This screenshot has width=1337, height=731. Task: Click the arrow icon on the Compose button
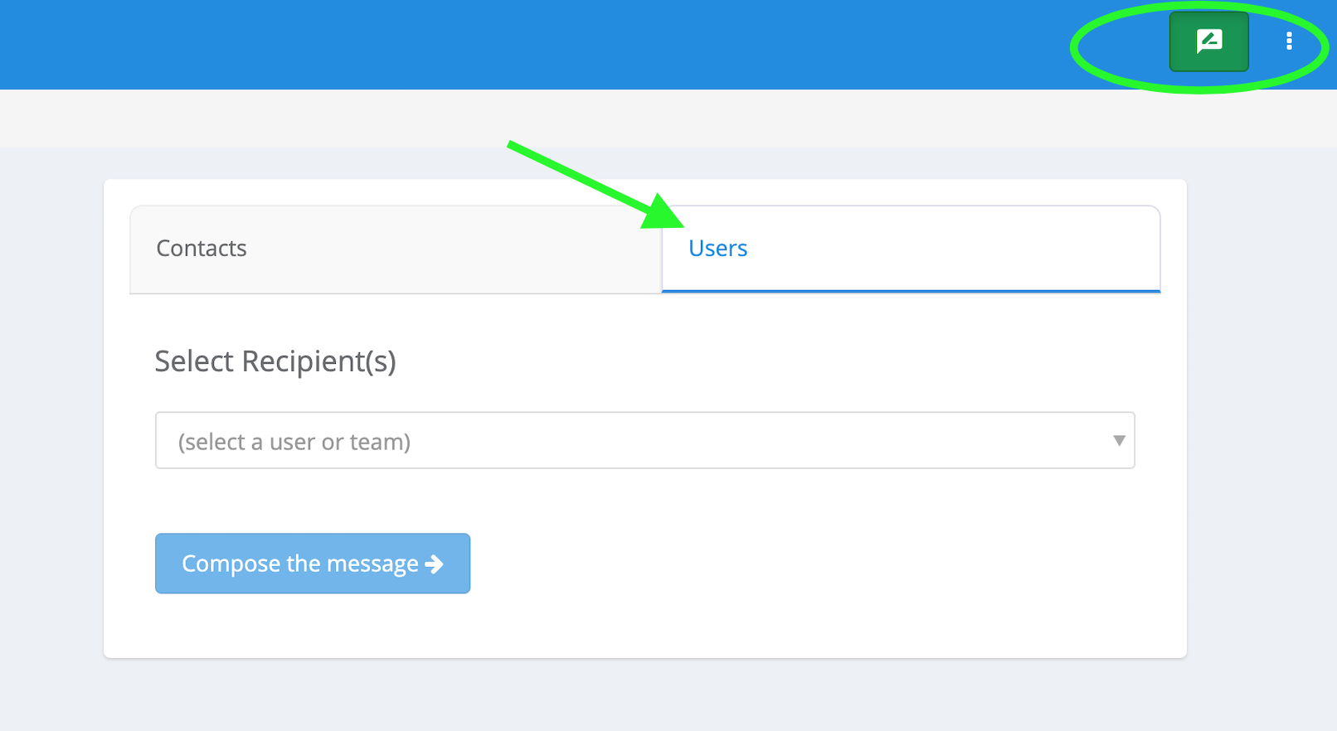pos(434,564)
